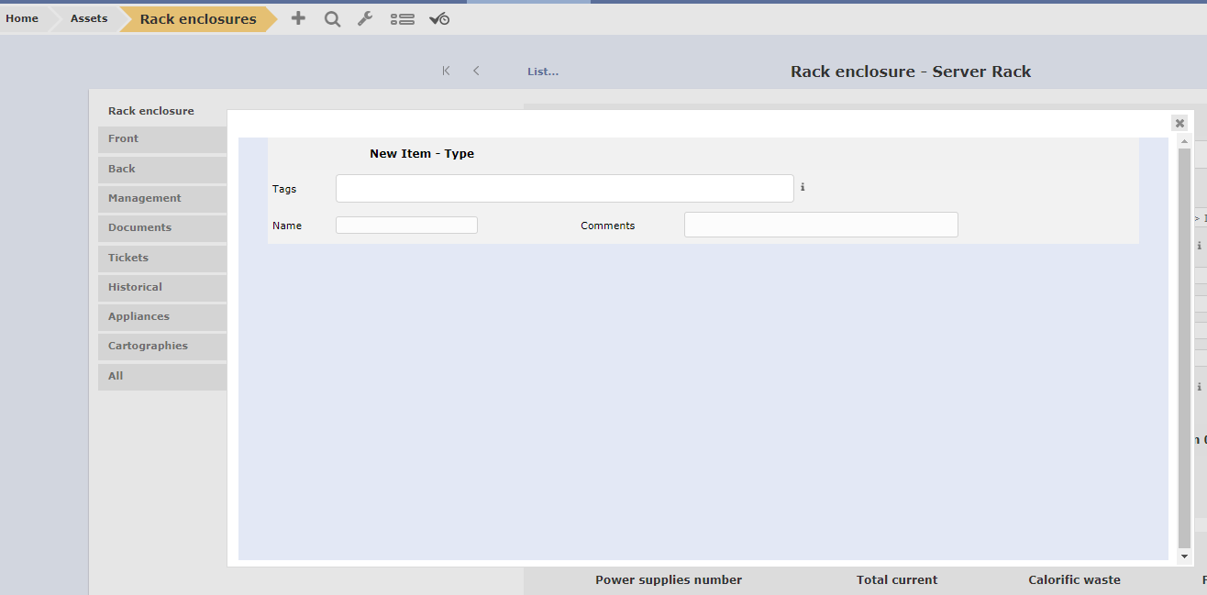Click scrollbar up arrow in dialog
The image size is (1207, 595).
[1184, 142]
